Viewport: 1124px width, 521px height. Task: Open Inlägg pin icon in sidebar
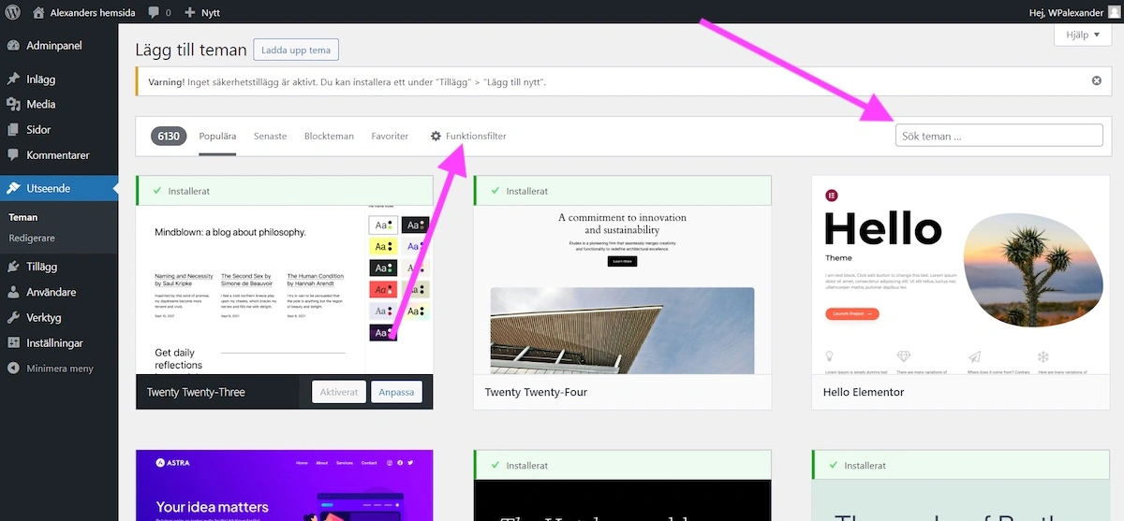[13, 80]
